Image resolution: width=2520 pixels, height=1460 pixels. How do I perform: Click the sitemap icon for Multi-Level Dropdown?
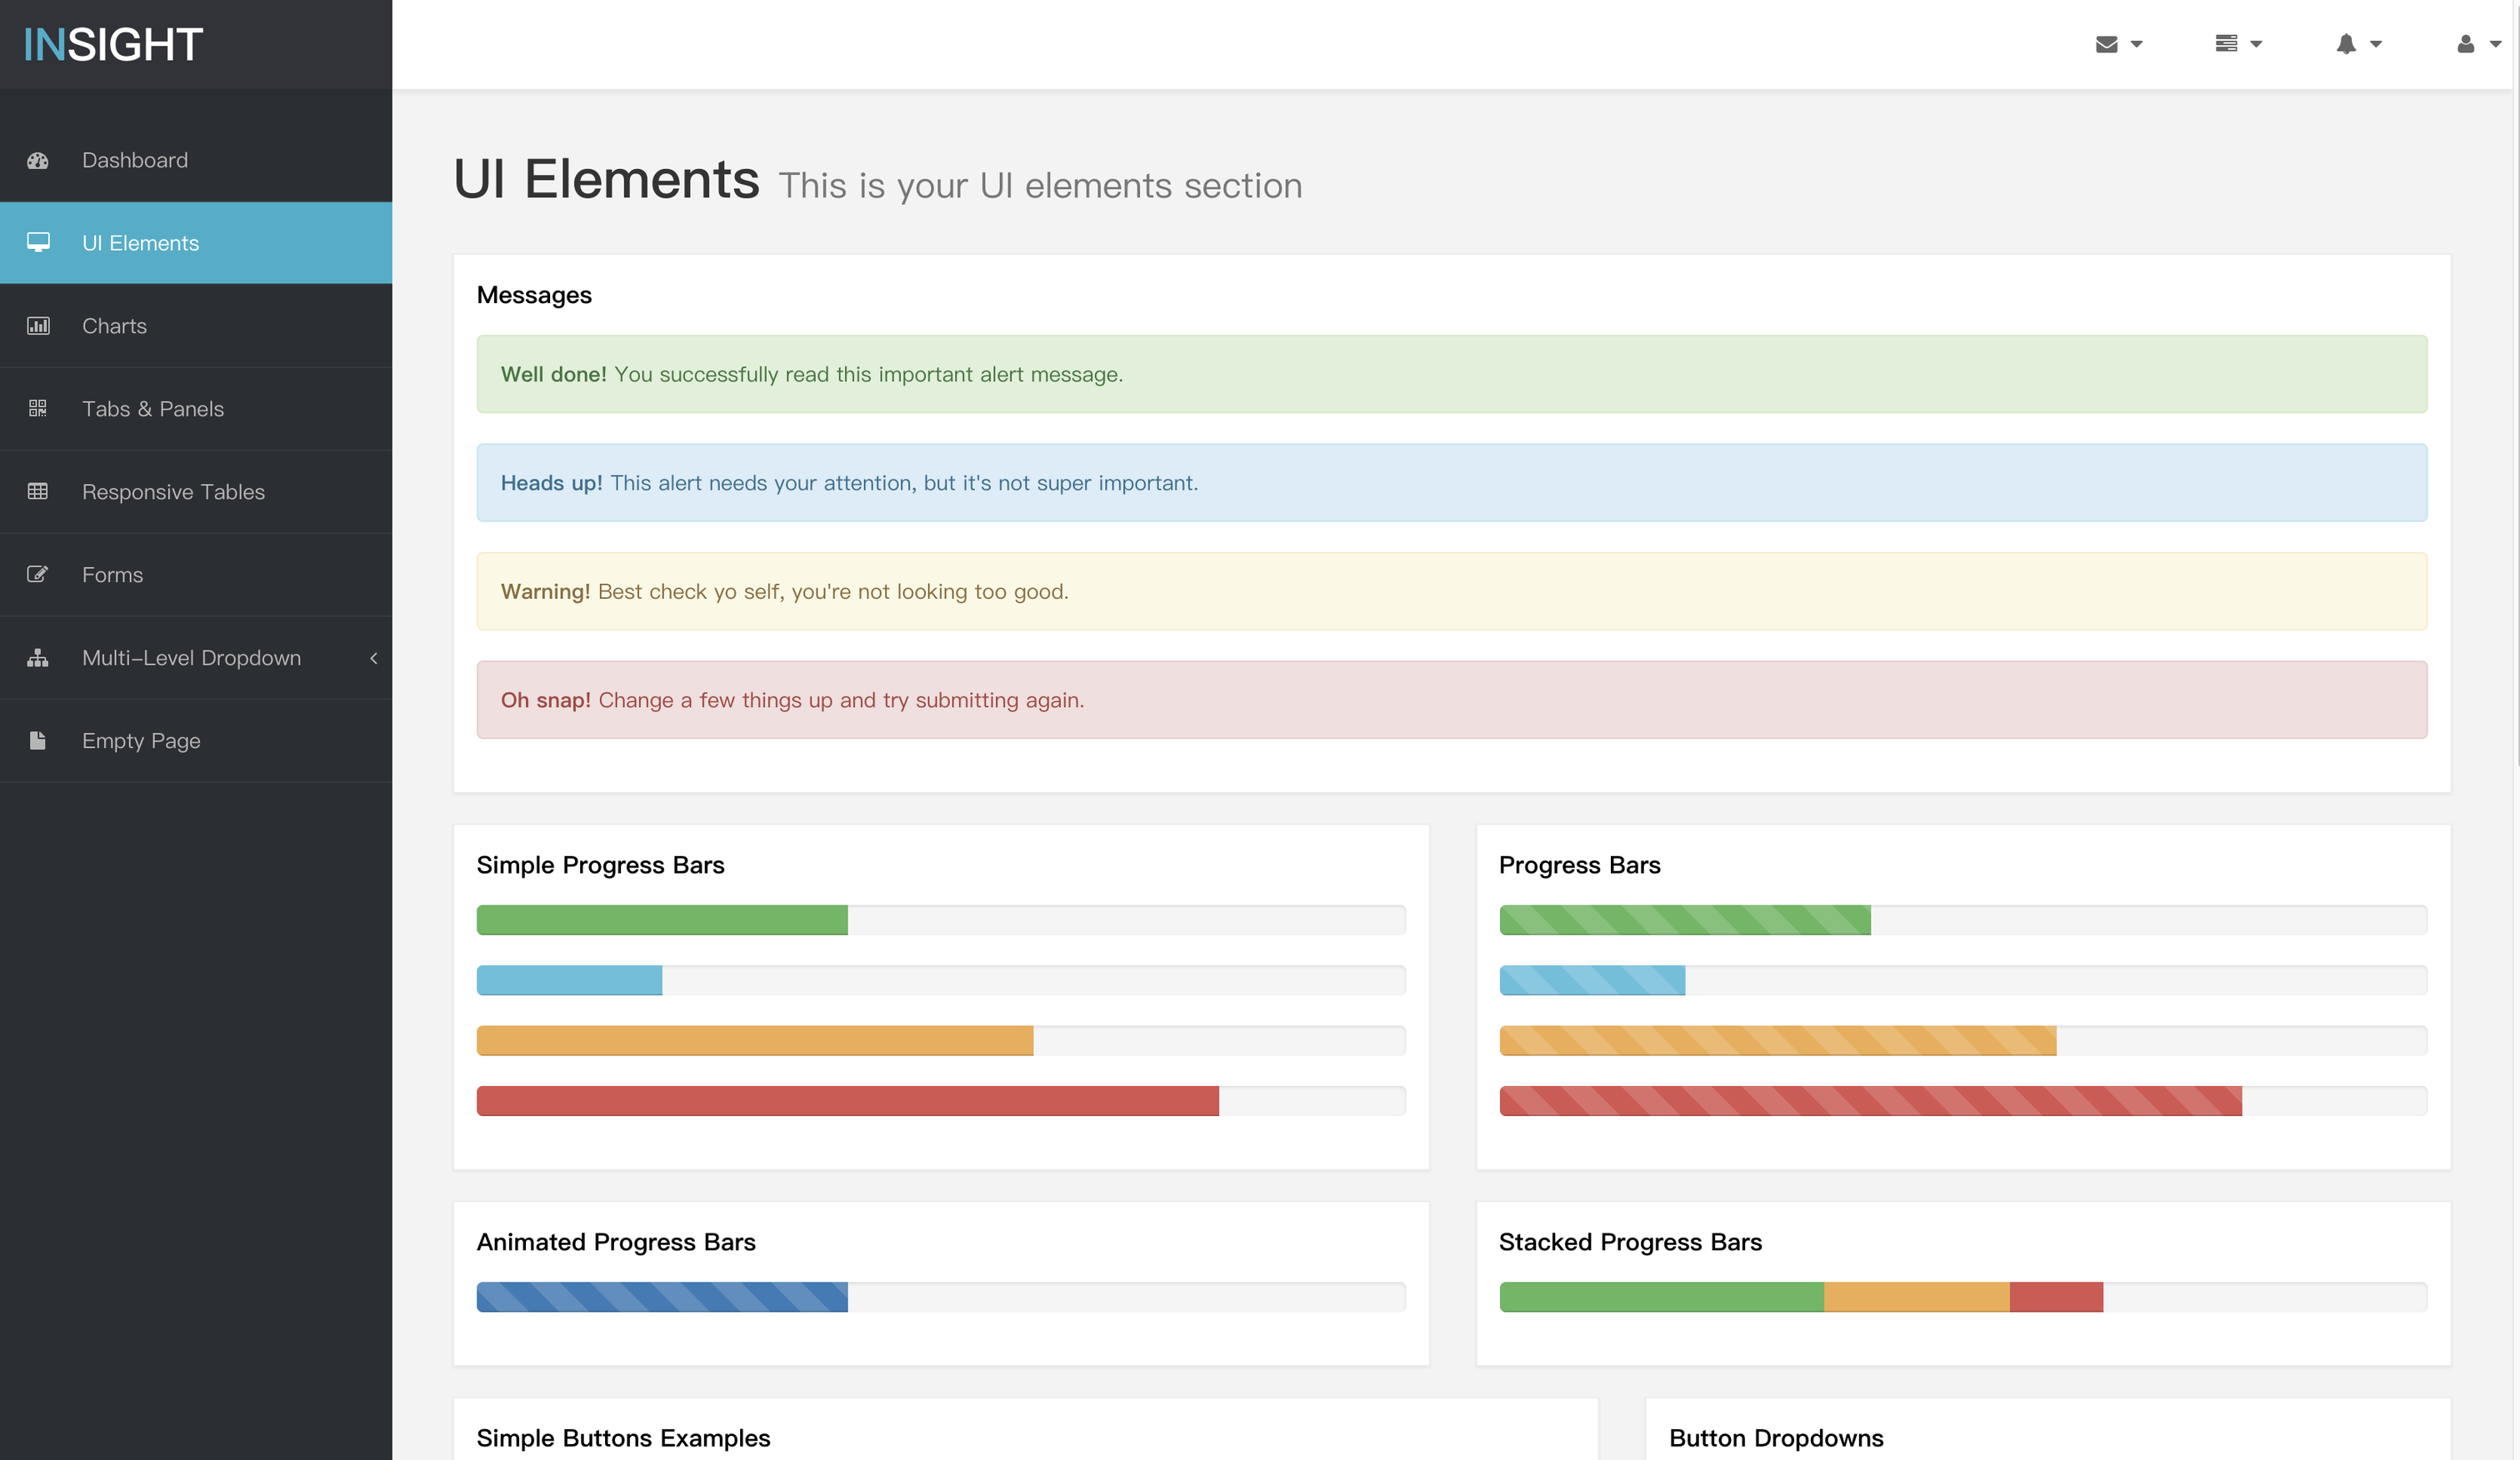(x=38, y=658)
